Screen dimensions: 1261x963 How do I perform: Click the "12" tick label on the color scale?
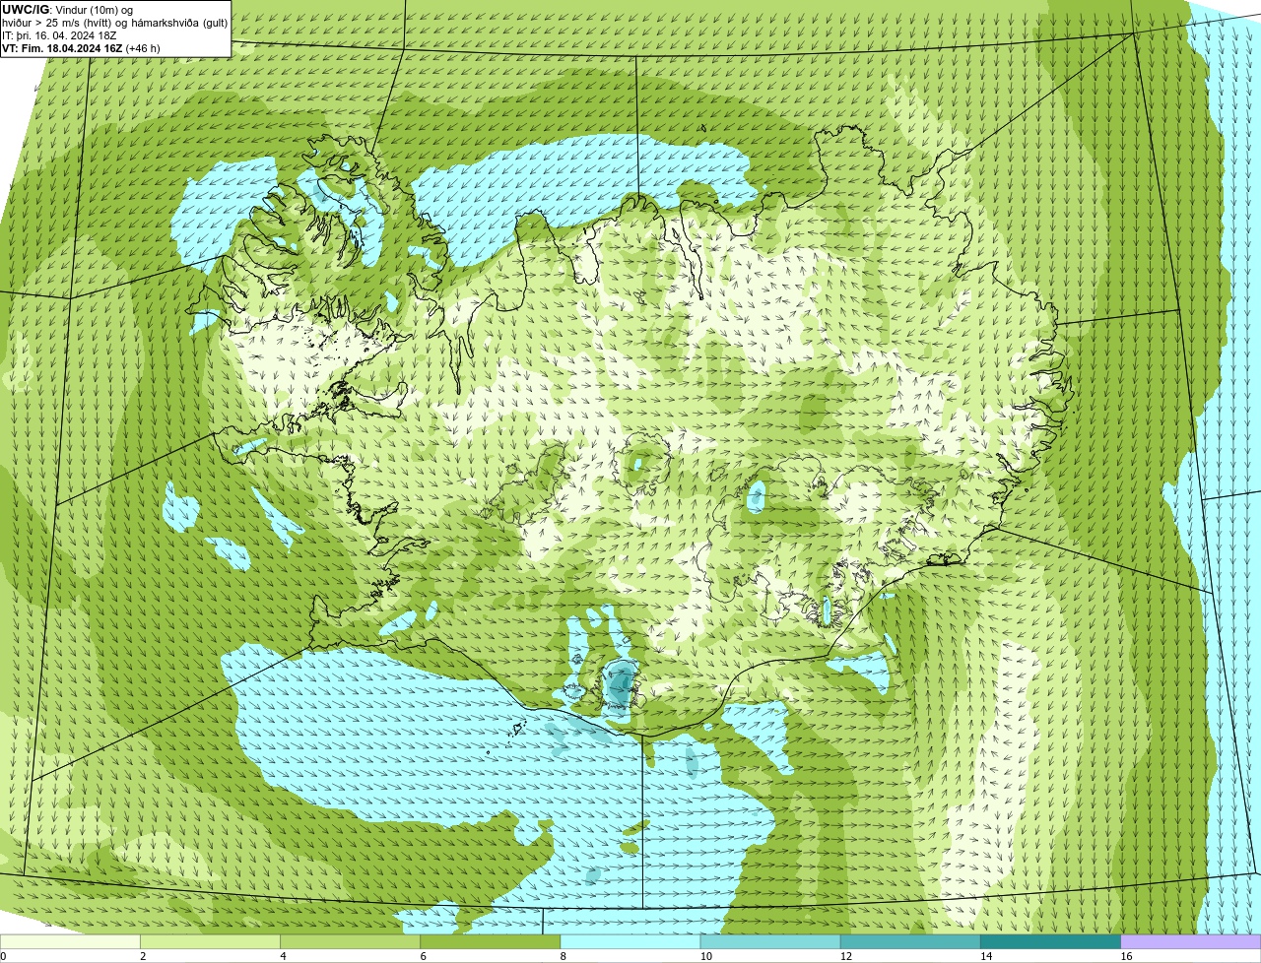pyautogui.click(x=845, y=956)
